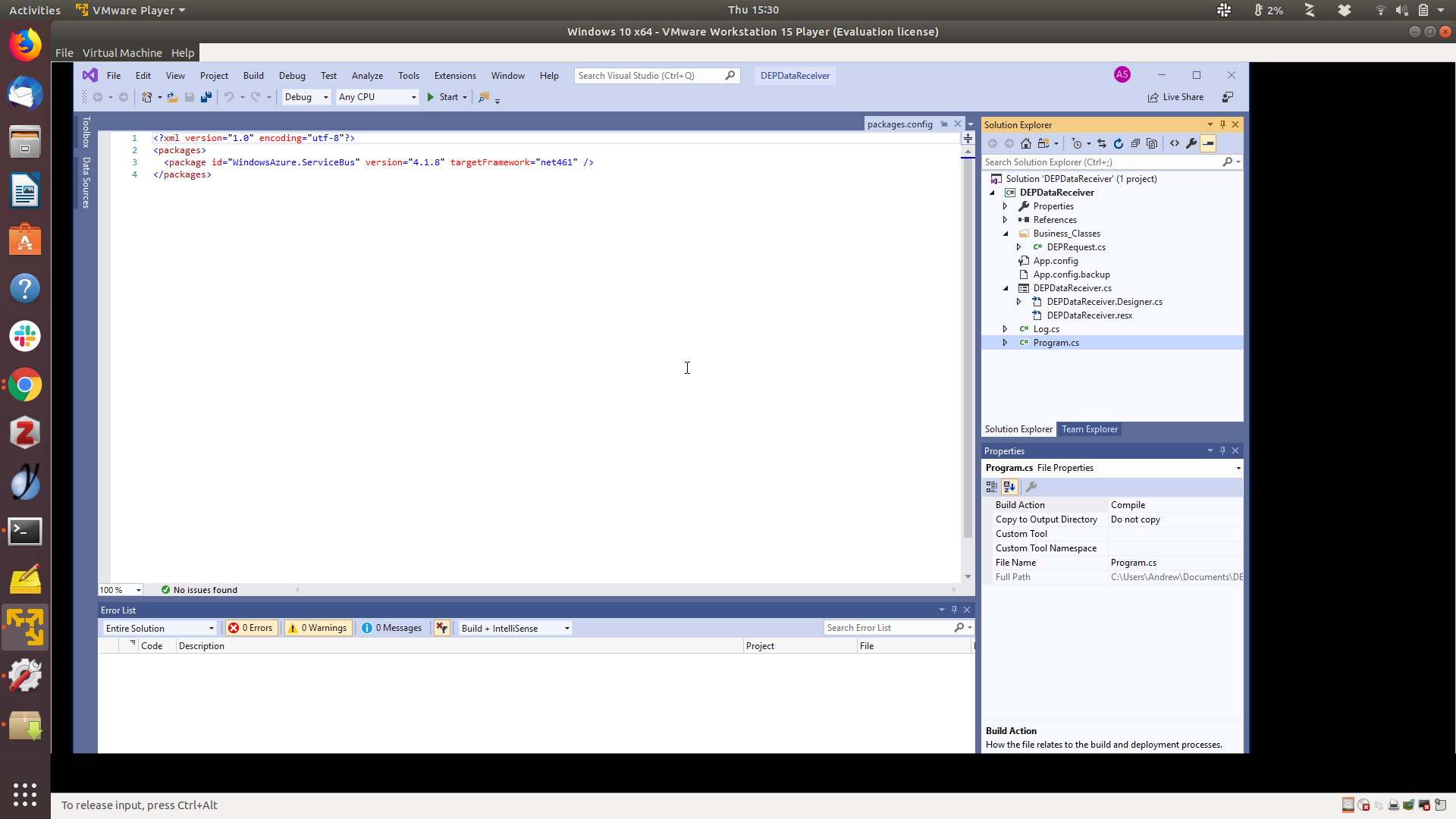Switch to the Team Explorer tab
This screenshot has width=1456, height=819.
coord(1089,429)
